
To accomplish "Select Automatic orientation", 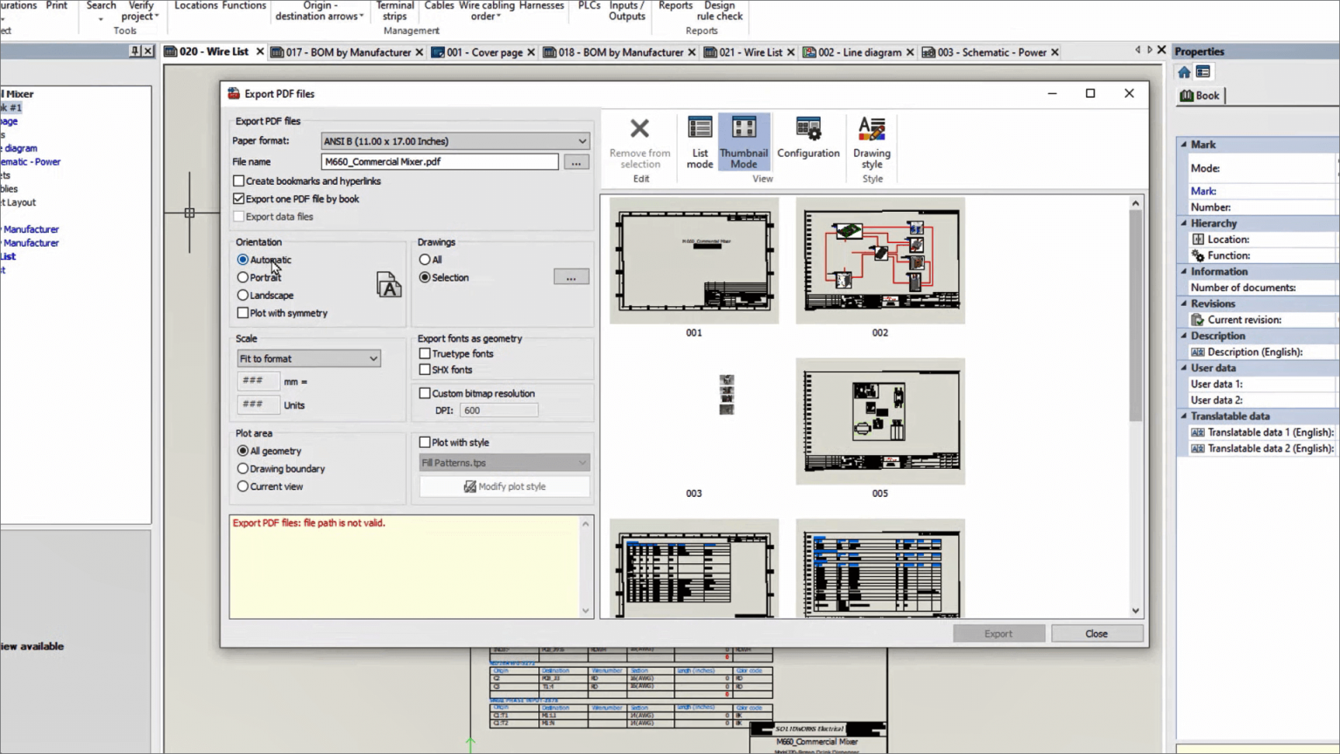I will click(243, 260).
